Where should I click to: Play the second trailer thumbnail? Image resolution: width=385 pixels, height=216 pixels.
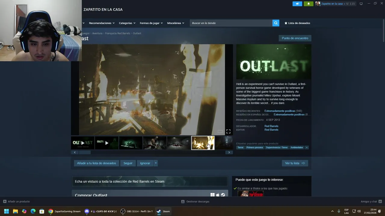click(x=106, y=143)
